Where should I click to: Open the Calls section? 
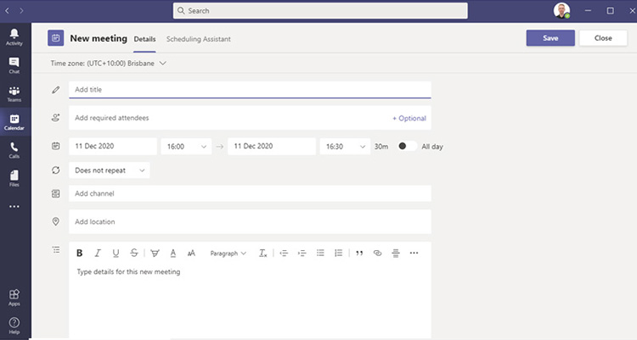14,150
